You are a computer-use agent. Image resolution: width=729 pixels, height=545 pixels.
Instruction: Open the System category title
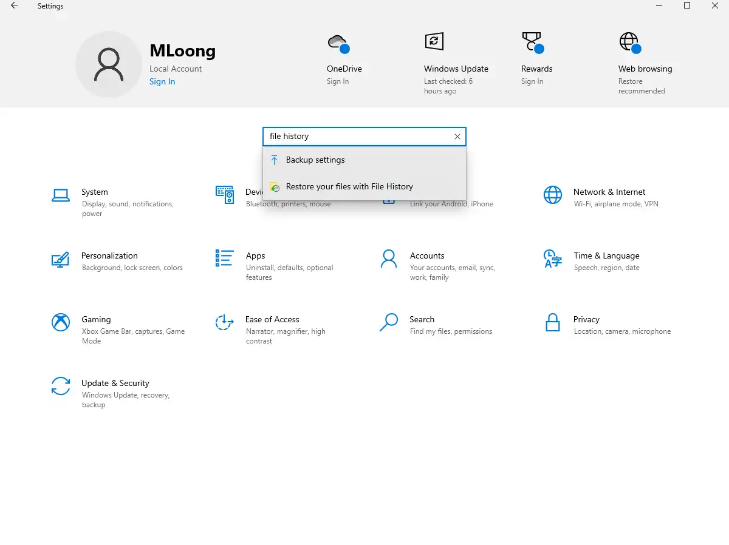[x=95, y=192]
